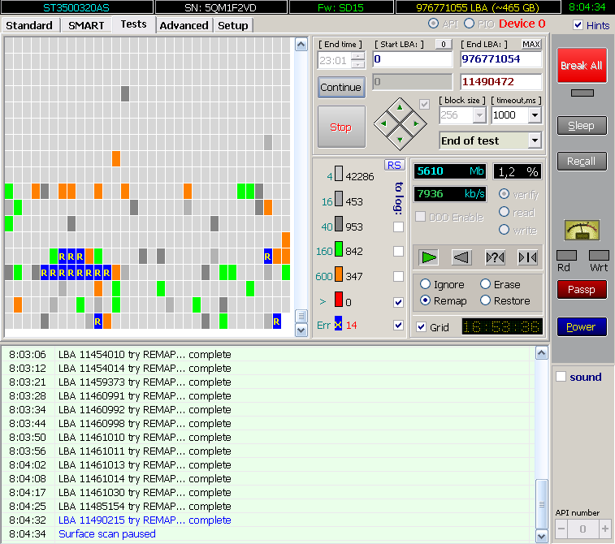The image size is (615, 544).
Task: Click the Continue button
Action: [x=341, y=87]
